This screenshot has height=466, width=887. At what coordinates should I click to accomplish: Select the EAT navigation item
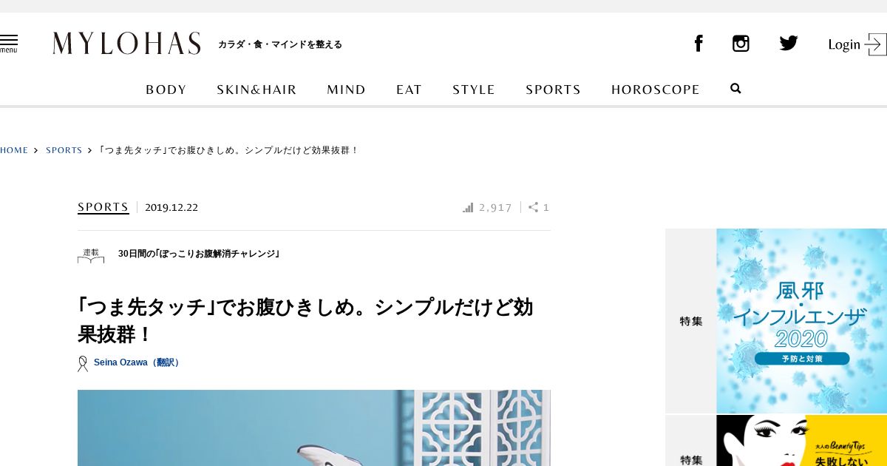click(x=409, y=90)
